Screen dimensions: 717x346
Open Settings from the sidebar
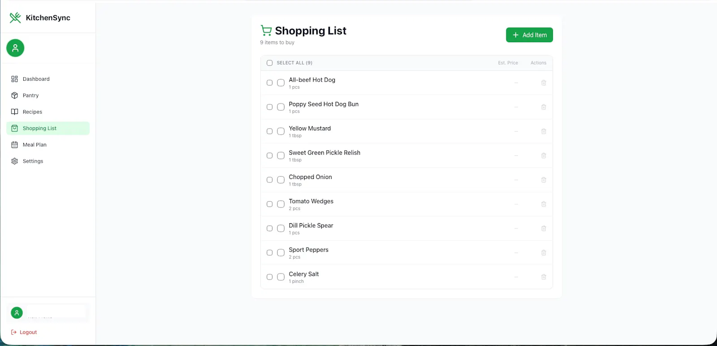pyautogui.click(x=48, y=161)
